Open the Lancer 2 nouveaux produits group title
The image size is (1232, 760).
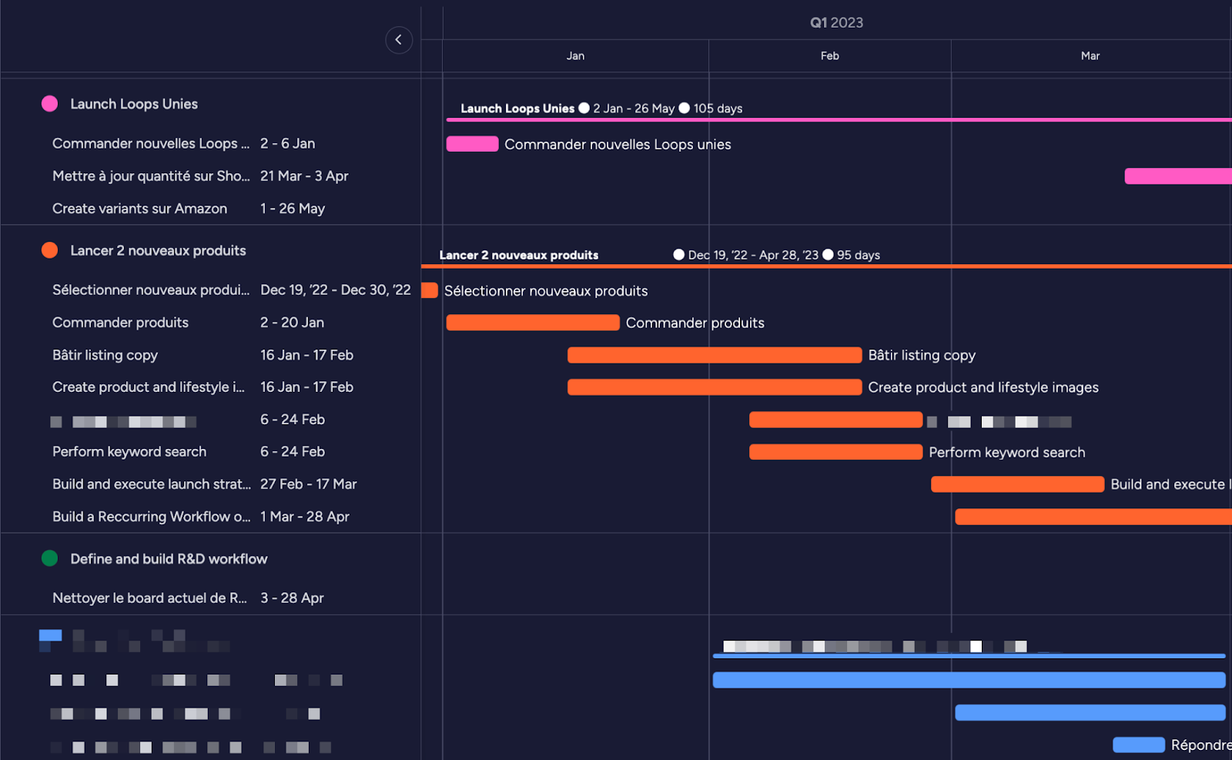click(x=158, y=250)
